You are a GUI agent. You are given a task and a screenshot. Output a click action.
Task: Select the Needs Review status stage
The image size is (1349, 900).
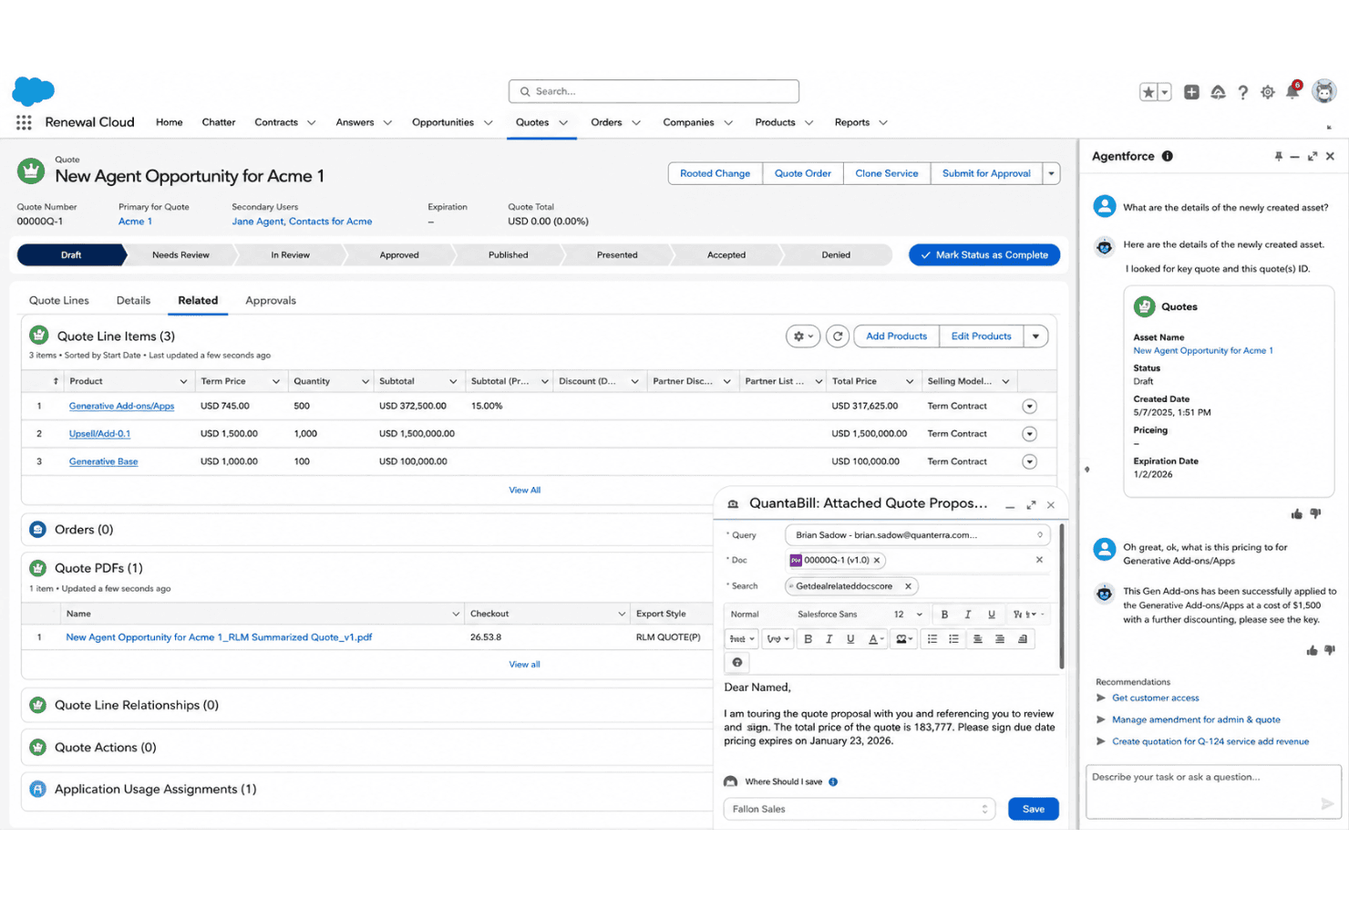click(x=180, y=255)
